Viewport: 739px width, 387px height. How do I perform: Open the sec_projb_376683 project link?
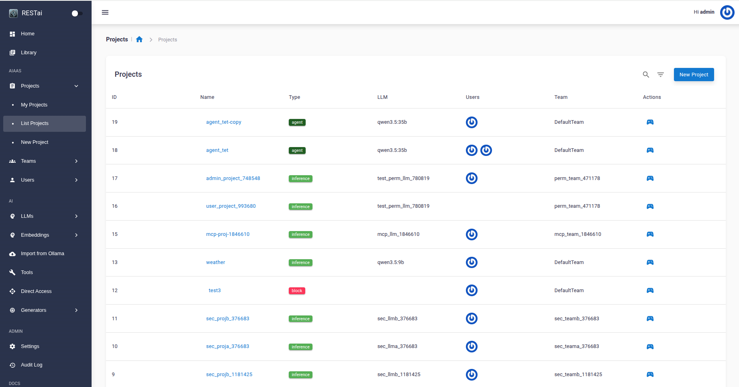(x=228, y=319)
